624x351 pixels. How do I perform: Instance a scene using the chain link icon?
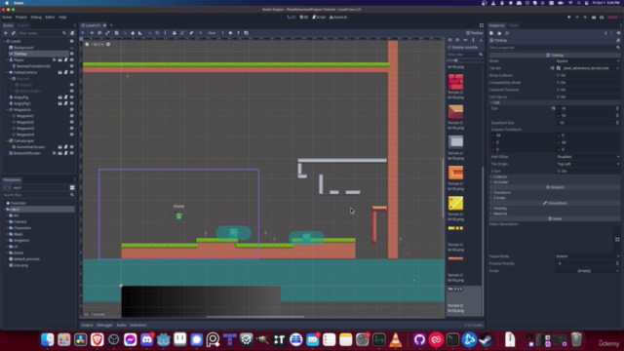tap(13, 33)
